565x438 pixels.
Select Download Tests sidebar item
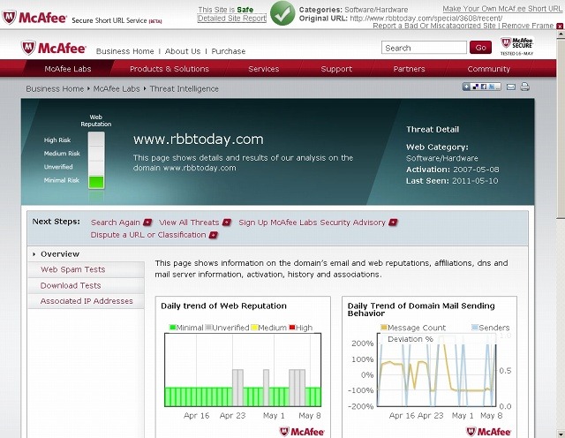tap(86, 285)
